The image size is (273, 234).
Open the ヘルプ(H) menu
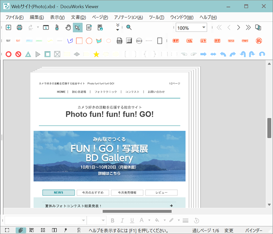point(208,17)
